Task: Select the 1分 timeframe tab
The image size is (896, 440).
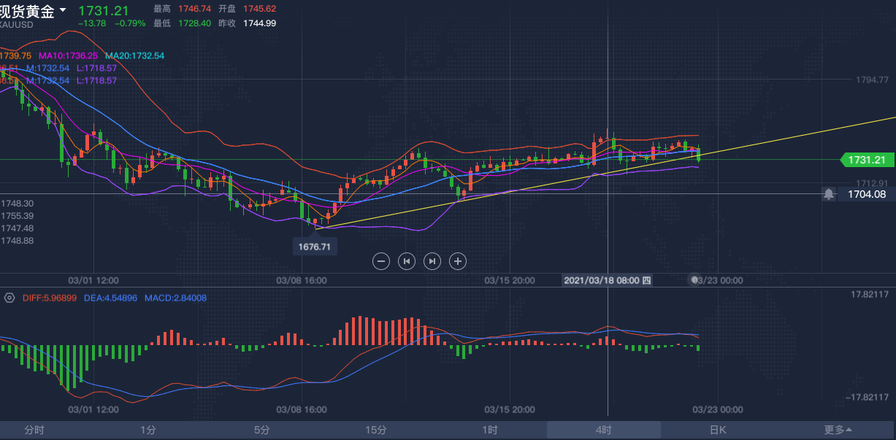Action: 148,430
